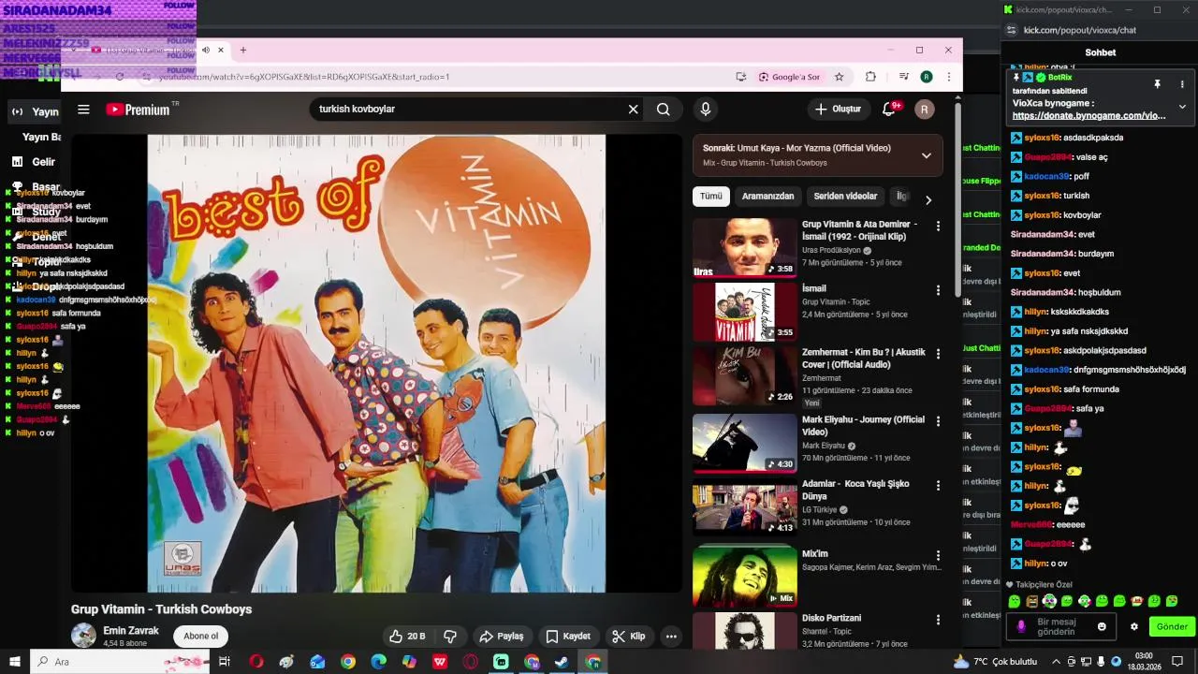
Task: Dislike the video with thumbs-down
Action: [450, 637]
